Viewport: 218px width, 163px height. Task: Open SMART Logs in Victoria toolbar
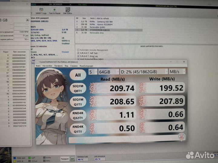coord(41,11)
